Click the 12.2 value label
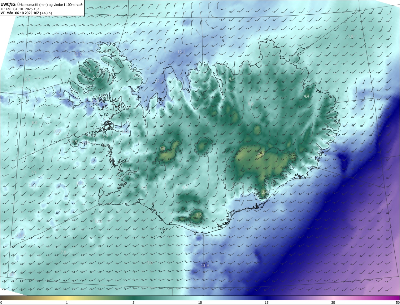The height and width of the screenshot is (305, 400). tap(78, 54)
